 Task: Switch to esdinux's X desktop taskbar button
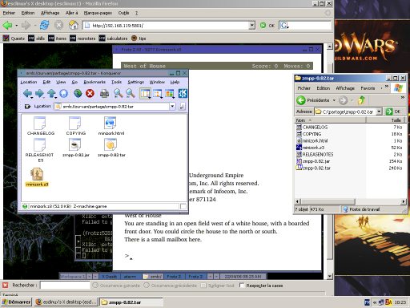coord(66,302)
